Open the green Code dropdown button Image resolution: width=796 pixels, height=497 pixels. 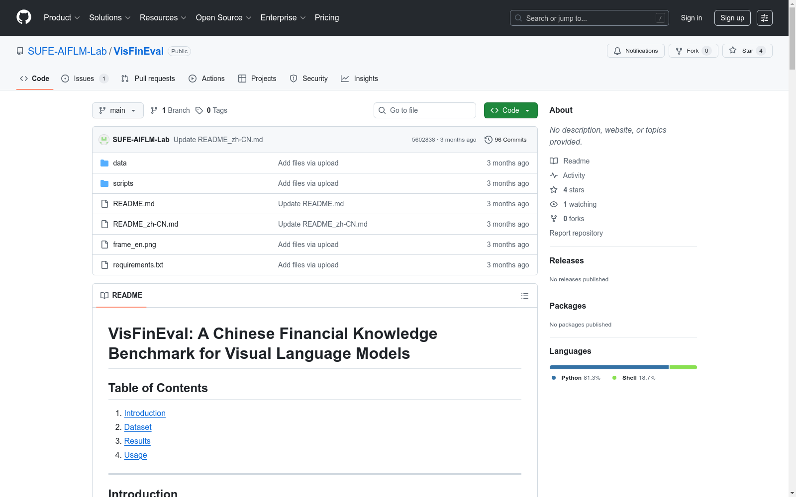pyautogui.click(x=511, y=110)
